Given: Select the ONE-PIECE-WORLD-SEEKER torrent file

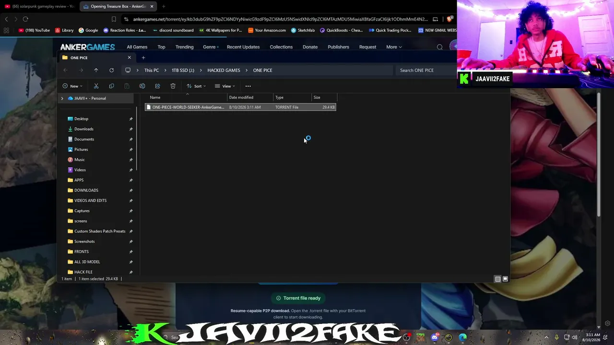Looking at the screenshot, I should [240, 107].
